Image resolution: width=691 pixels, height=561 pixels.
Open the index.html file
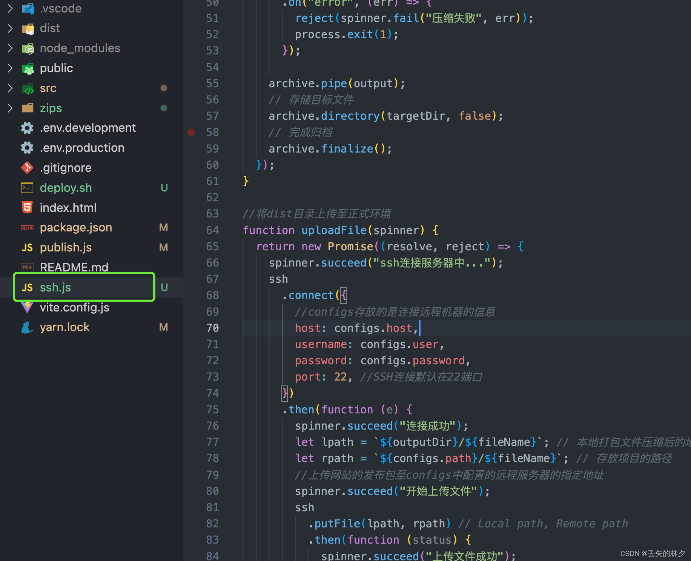(68, 208)
